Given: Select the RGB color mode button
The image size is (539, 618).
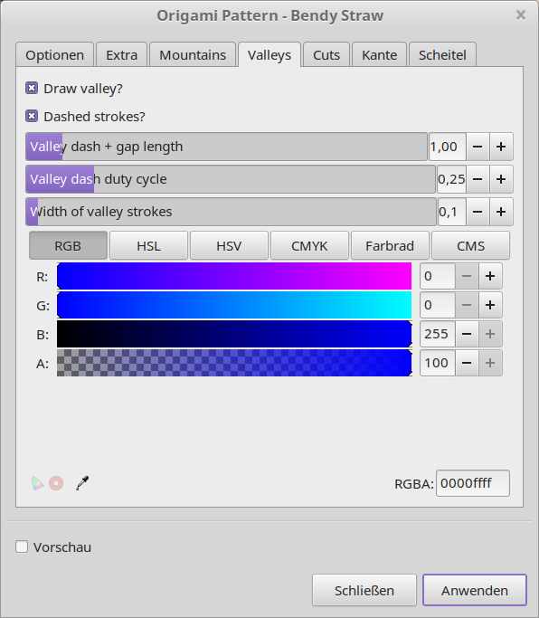Looking at the screenshot, I should click(68, 245).
